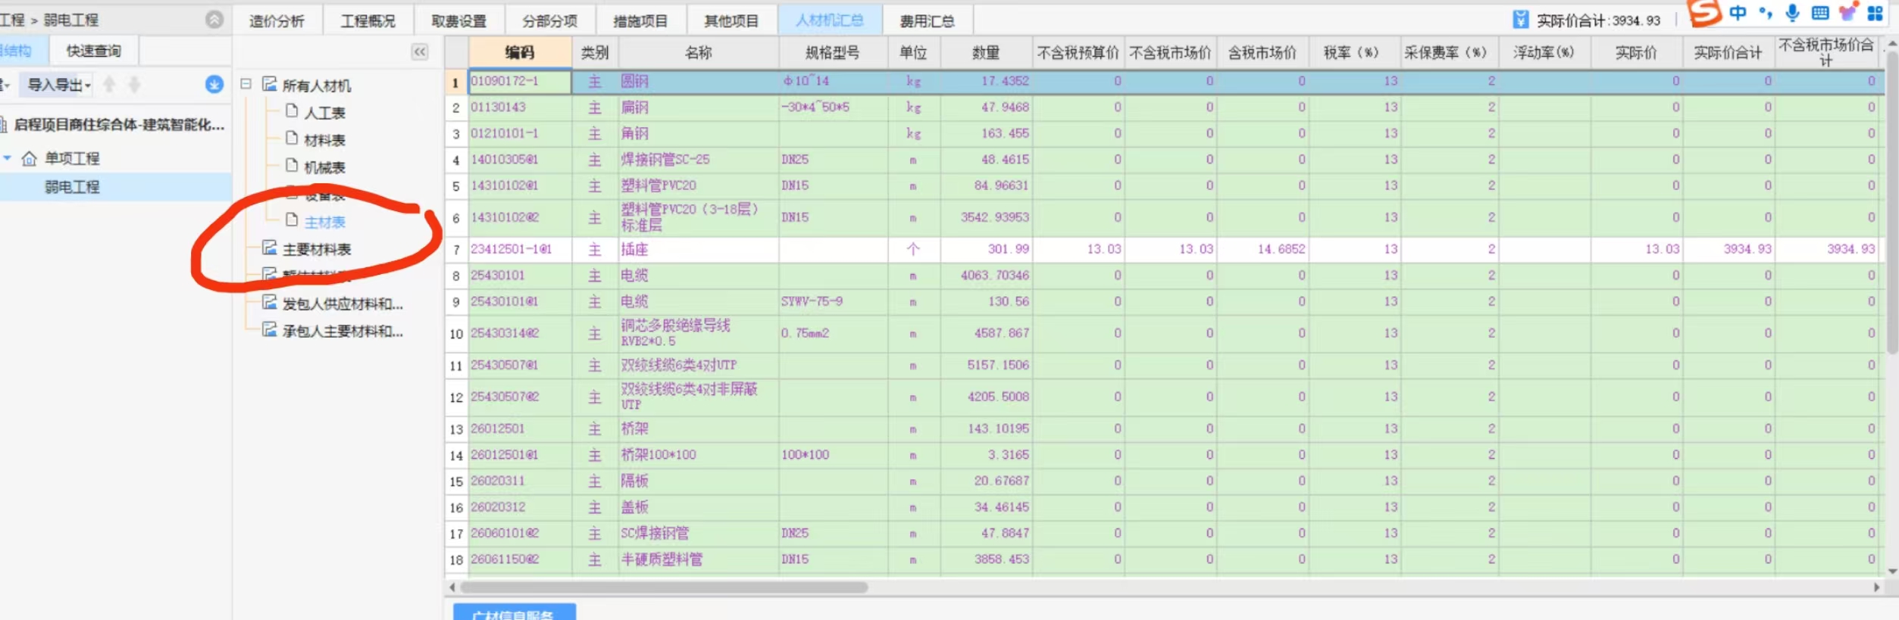Open the 人工表 tree item
The height and width of the screenshot is (620, 1899).
325,113
